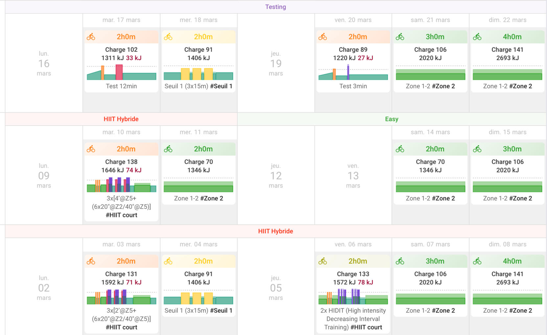547x335 pixels.
Task: Click the Zone 1-2 title on 11 mars
Action: pyautogui.click(x=198, y=199)
